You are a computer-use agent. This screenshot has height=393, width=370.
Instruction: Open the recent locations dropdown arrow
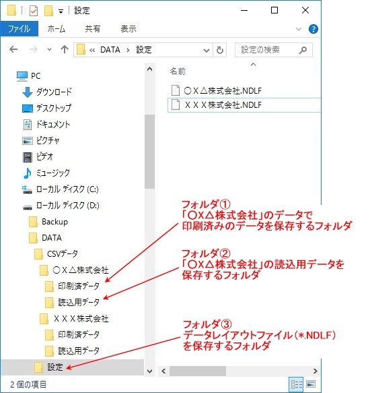point(50,49)
